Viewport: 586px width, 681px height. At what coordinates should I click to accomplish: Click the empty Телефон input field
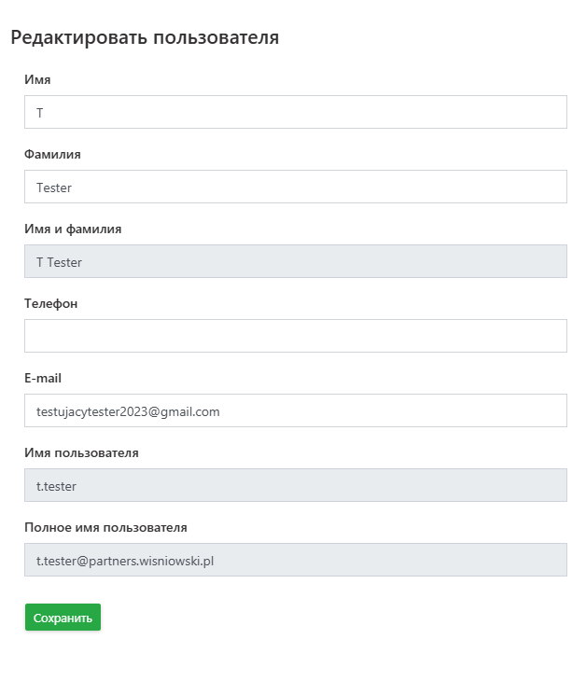click(295, 336)
